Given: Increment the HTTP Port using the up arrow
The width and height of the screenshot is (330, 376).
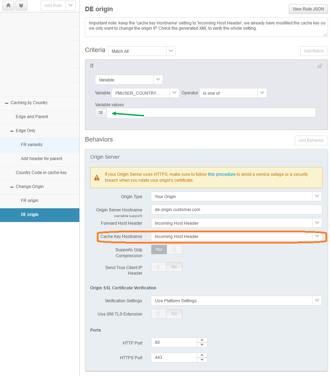Looking at the screenshot, I should [202, 340].
